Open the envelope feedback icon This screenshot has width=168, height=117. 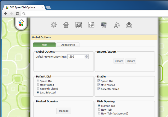click(x=129, y=25)
